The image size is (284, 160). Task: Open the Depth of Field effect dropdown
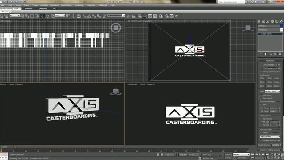(270, 136)
